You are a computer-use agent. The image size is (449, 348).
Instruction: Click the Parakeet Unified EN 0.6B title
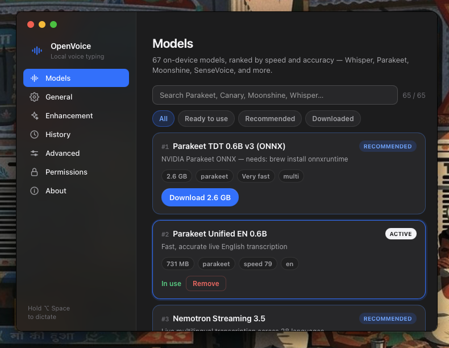220,234
